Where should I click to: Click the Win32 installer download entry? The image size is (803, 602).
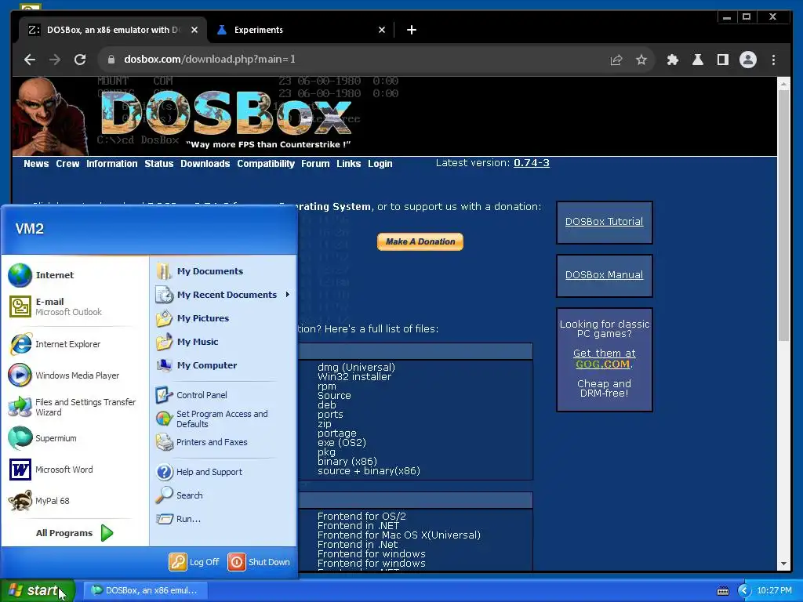point(354,377)
